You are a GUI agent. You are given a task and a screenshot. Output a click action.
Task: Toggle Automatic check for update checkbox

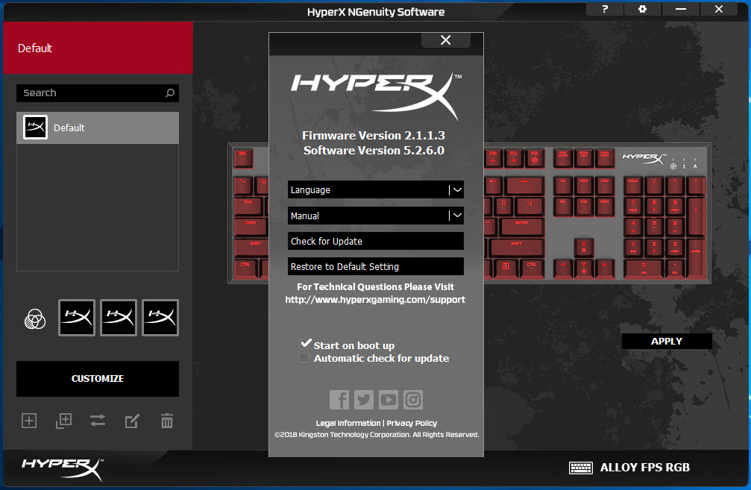pyautogui.click(x=304, y=358)
